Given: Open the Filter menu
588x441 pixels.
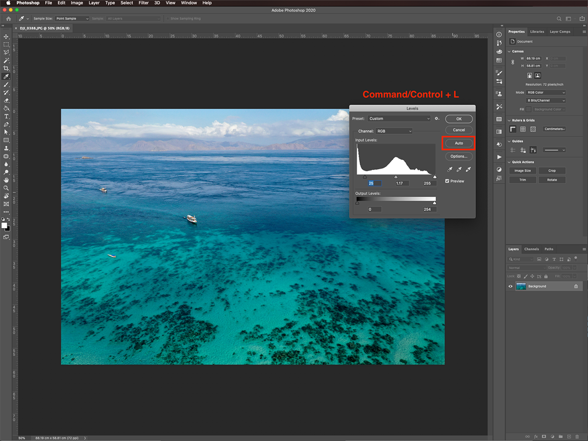Looking at the screenshot, I should coord(143,3).
